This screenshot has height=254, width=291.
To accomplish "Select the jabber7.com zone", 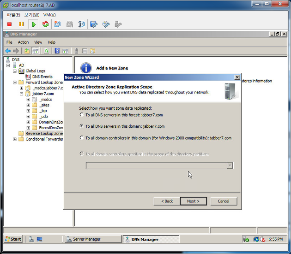I will (43, 94).
